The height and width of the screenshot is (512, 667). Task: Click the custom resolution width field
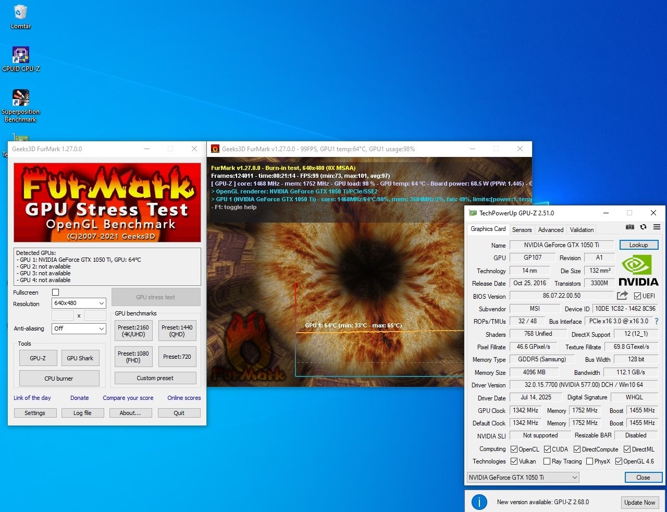(63, 315)
